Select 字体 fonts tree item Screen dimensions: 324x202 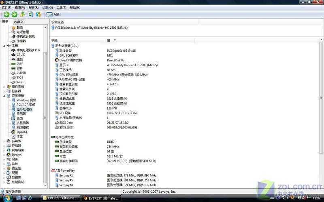pyautogui.click(x=19, y=137)
